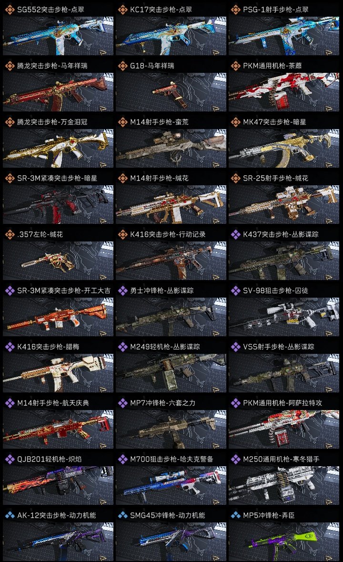Click the purple rarity icon beside K437突击步枪-丛影谍踪

(235, 234)
